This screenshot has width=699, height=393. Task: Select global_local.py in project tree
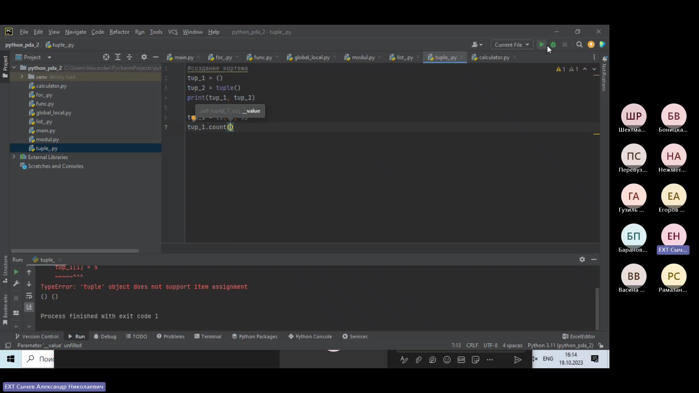(54, 112)
